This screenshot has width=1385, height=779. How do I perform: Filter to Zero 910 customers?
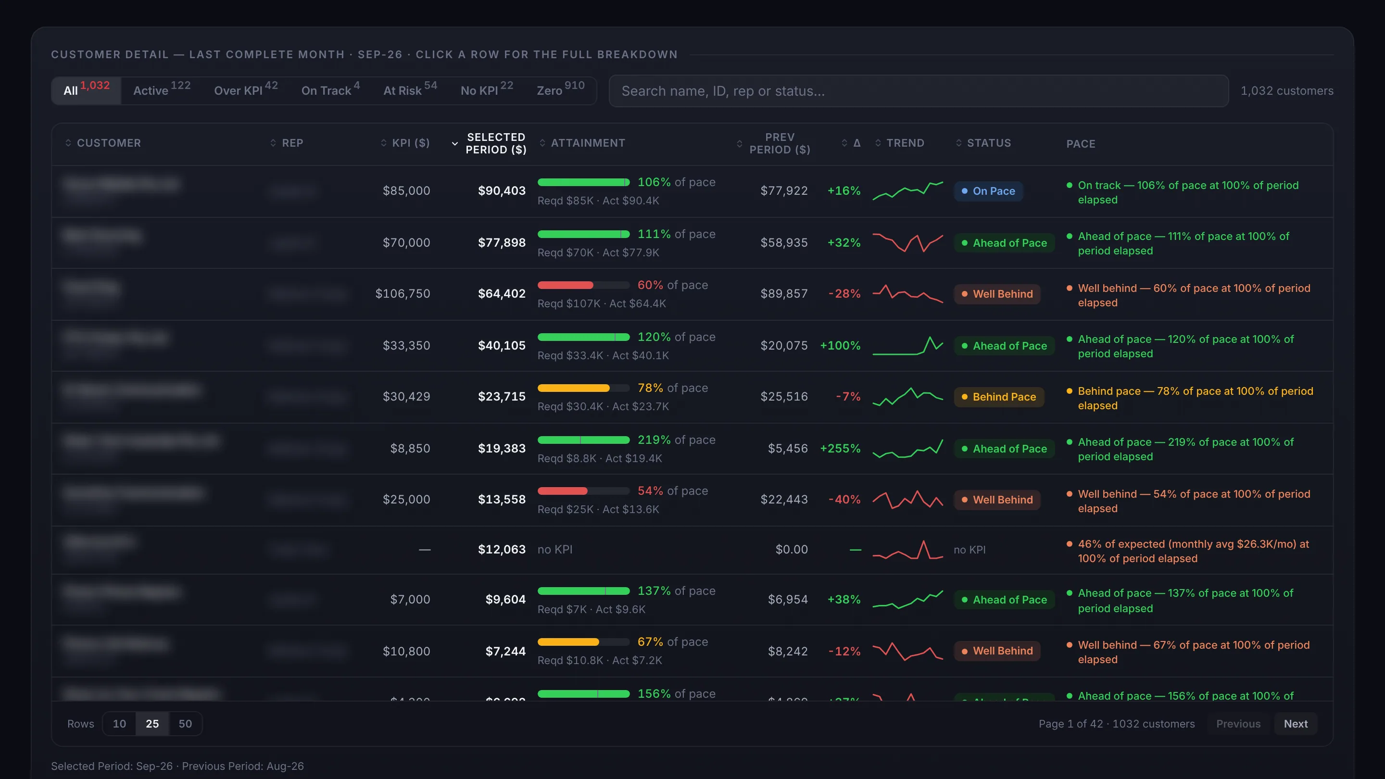pyautogui.click(x=561, y=90)
